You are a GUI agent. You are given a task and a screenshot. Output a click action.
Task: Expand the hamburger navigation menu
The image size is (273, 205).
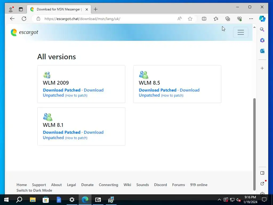[241, 32]
